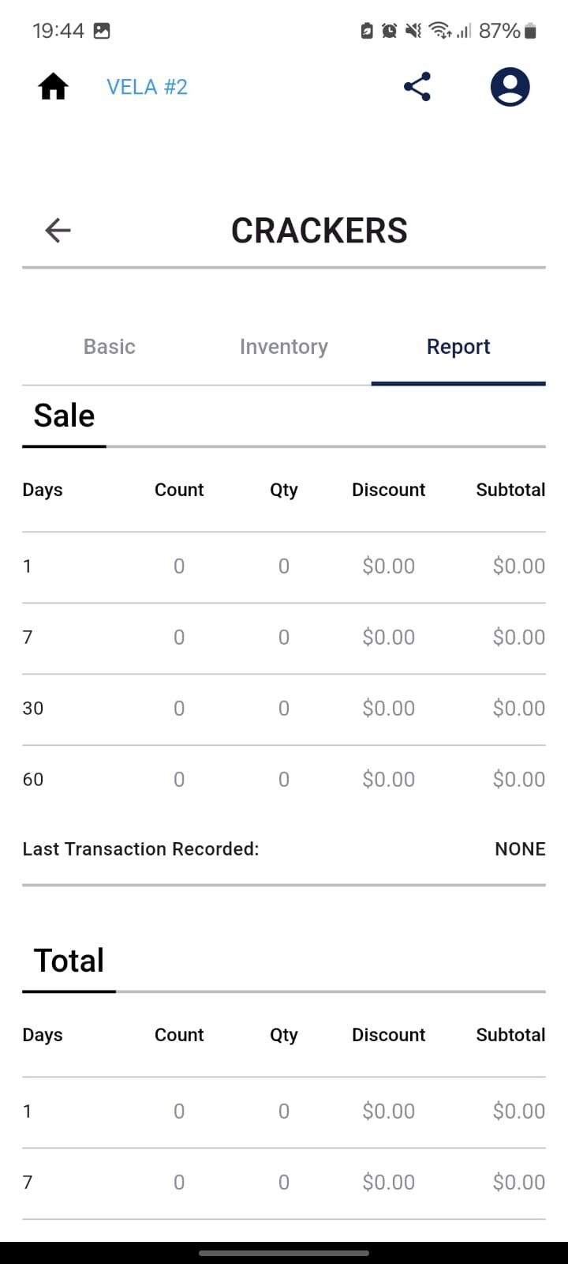
Task: Switch to the Basic tab
Action: point(110,347)
